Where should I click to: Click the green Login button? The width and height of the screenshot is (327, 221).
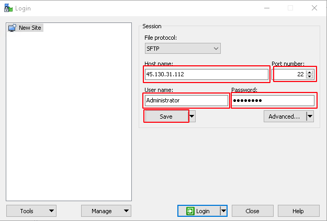click(198, 211)
